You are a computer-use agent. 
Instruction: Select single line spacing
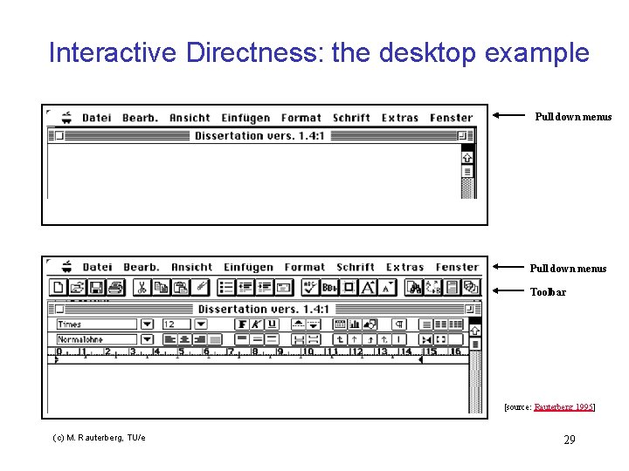point(242,339)
